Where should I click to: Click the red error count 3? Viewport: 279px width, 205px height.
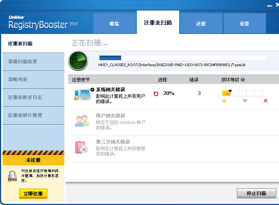pos(199,93)
